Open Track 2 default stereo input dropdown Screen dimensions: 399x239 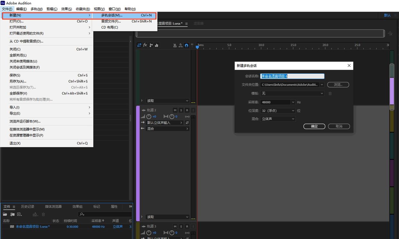tap(165, 123)
